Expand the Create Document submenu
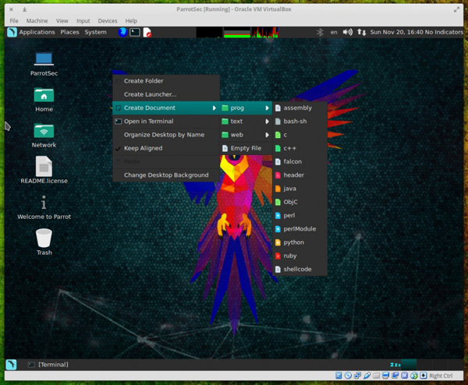 [x=166, y=108]
